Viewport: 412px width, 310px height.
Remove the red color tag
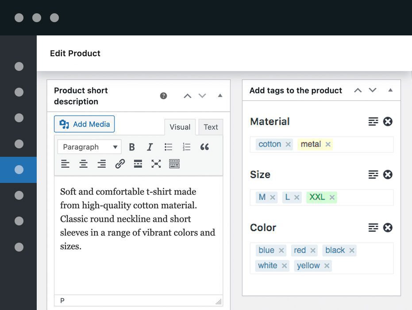tap(313, 250)
